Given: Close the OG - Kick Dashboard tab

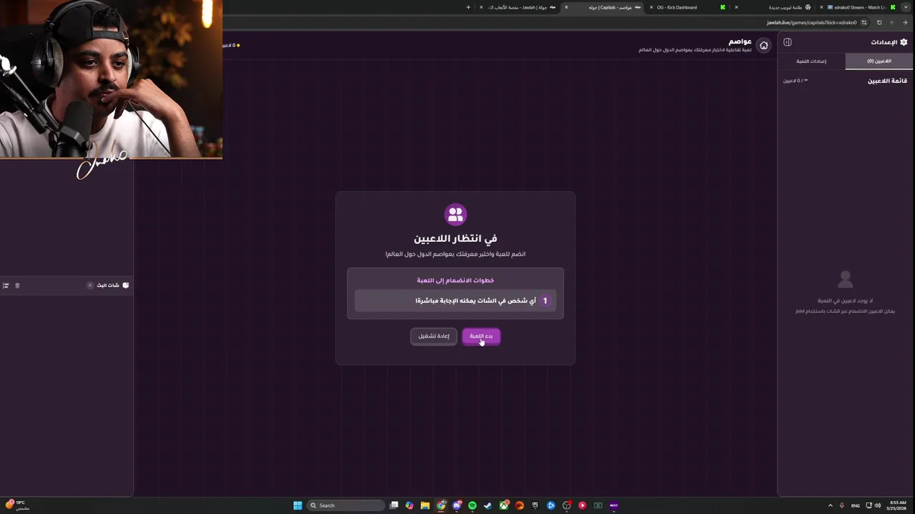Looking at the screenshot, I should [x=651, y=7].
